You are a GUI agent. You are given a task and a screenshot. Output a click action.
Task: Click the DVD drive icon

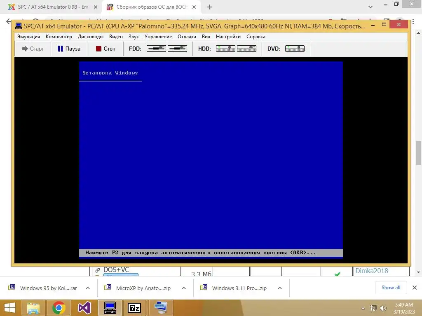click(295, 49)
